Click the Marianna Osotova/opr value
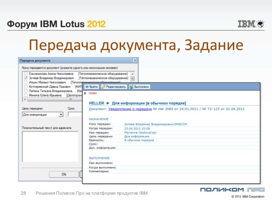The height and width of the screenshot is (204, 272). 140,133
